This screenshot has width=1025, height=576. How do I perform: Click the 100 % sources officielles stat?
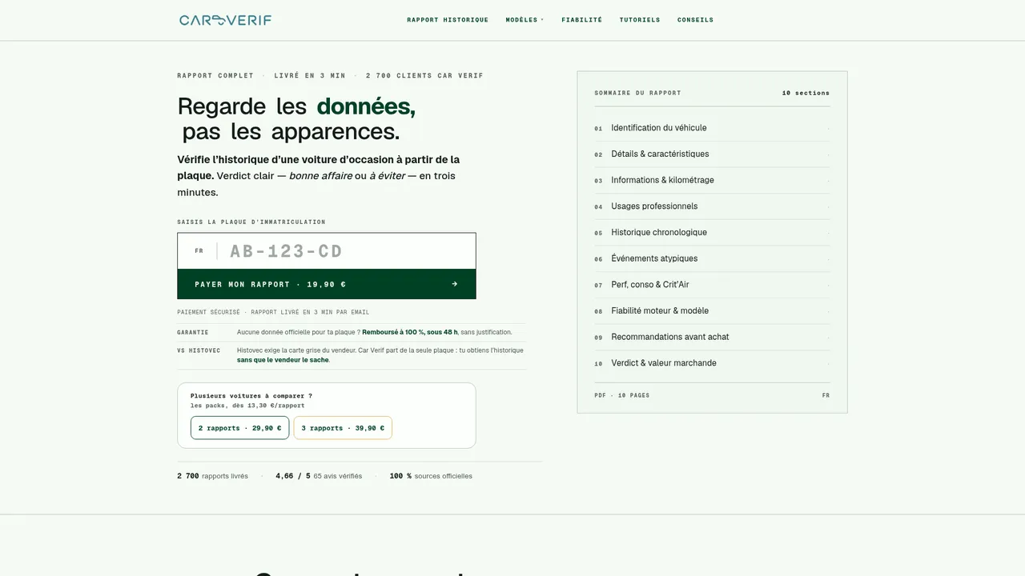[431, 476]
